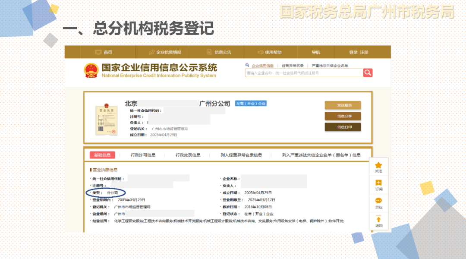Screen dimensions: 466x259
Task: Switch to the 列入严重违法失信企业名单 tab
Action: [321, 155]
